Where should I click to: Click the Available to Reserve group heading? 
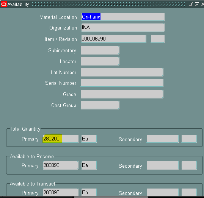[x=32, y=156]
